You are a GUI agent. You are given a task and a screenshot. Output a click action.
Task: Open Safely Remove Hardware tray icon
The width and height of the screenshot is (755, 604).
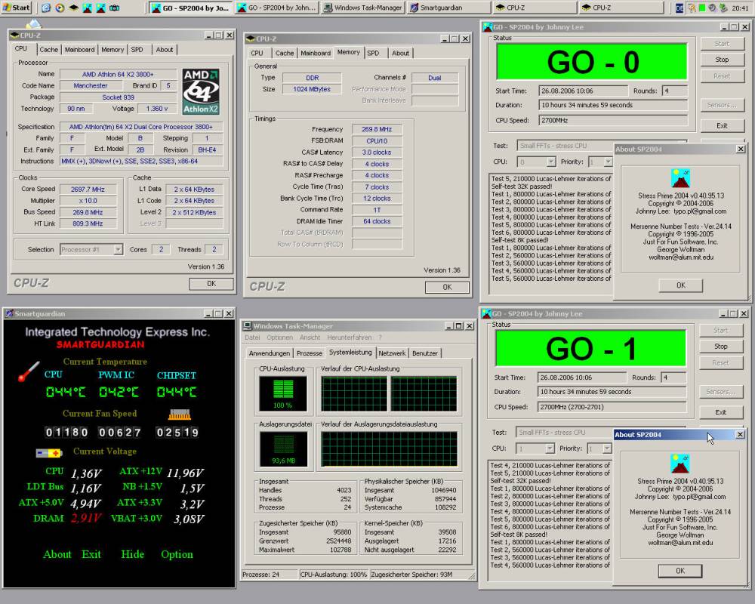723,8
